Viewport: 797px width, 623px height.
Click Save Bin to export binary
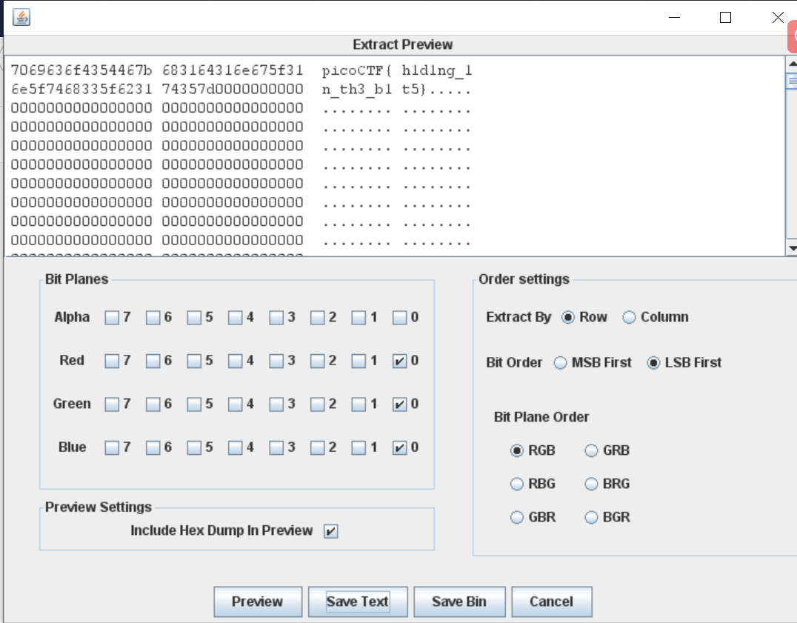pos(459,602)
